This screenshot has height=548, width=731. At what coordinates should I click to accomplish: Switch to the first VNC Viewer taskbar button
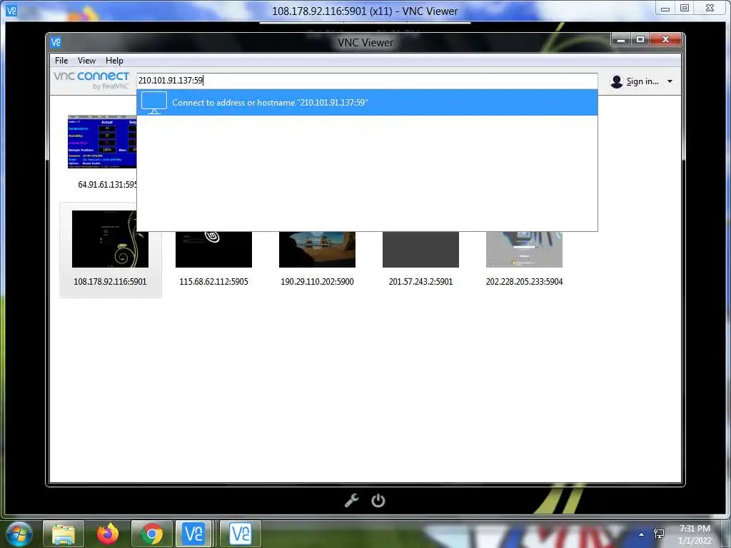[194, 534]
